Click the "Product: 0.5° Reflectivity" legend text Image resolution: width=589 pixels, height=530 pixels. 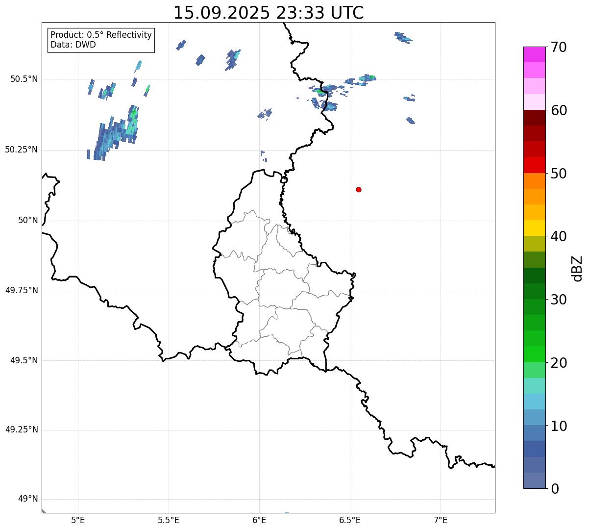click(101, 35)
